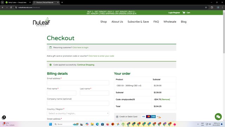
Task: Select the Credit or Debit Card option
Action: point(117,117)
